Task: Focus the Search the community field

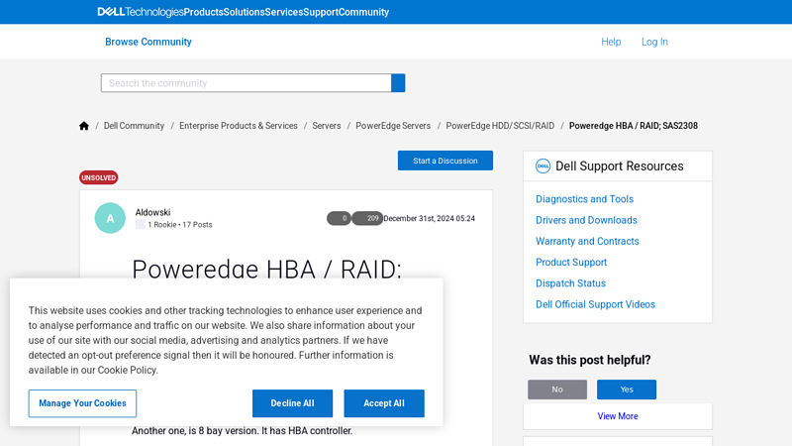Action: pos(246,83)
